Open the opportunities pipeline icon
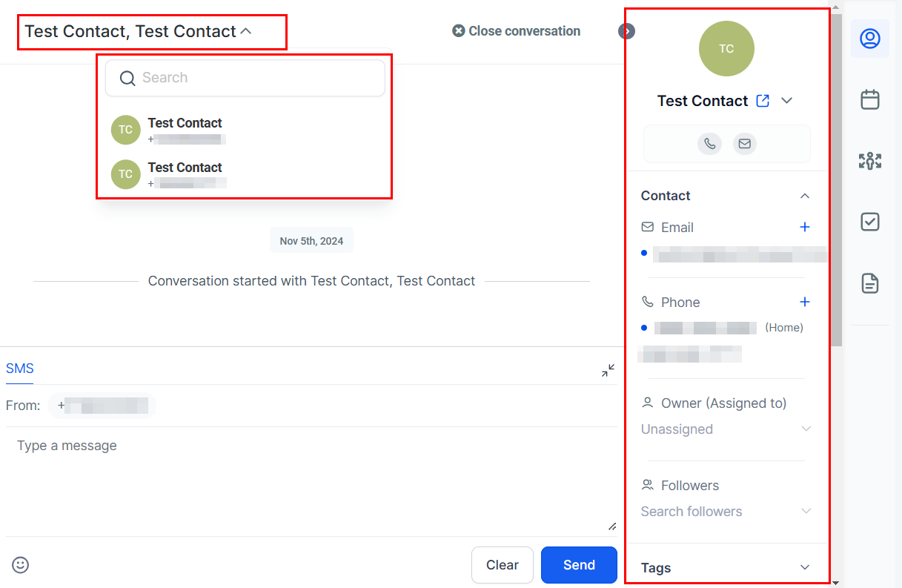Screen dimensions: 902x588 click(x=869, y=161)
